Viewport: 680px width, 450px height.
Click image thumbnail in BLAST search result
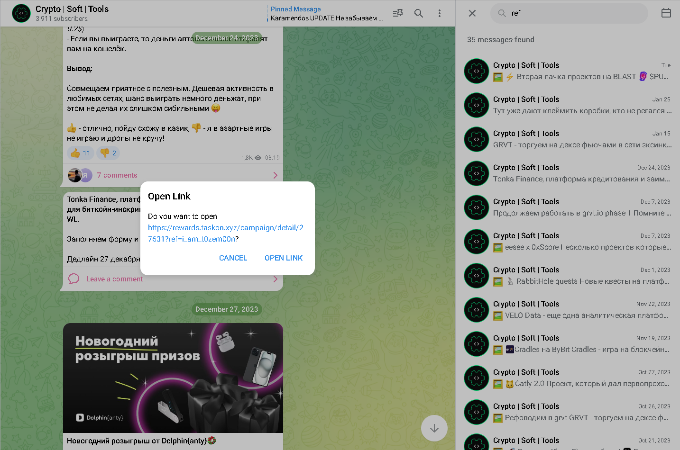[x=498, y=77]
